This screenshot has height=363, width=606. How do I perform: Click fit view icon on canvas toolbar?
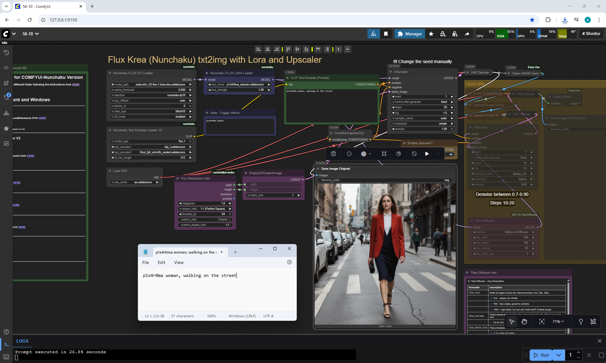tap(542, 321)
